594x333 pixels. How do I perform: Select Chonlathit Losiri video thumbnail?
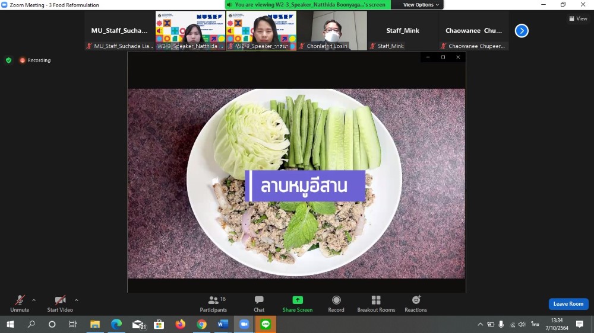click(331, 31)
